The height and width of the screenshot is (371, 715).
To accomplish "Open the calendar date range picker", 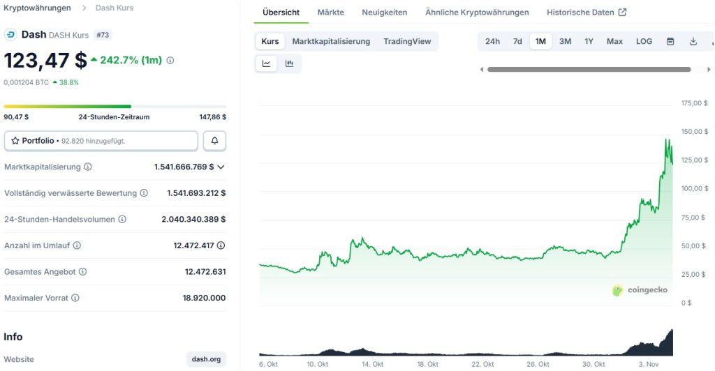I will (x=670, y=41).
